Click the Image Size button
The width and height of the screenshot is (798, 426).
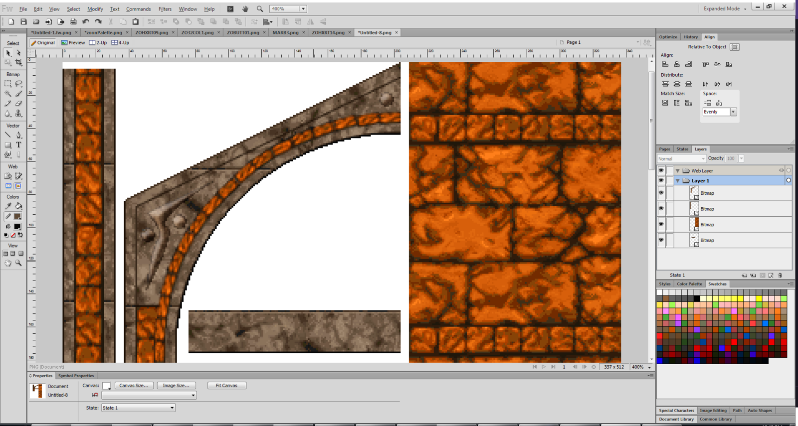tap(176, 386)
